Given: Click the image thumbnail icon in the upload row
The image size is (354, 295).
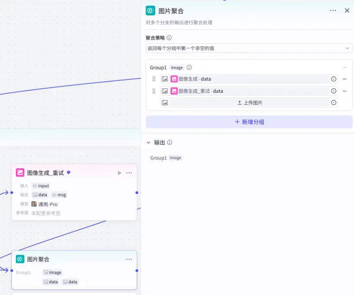Looking at the screenshot, I should [x=165, y=102].
